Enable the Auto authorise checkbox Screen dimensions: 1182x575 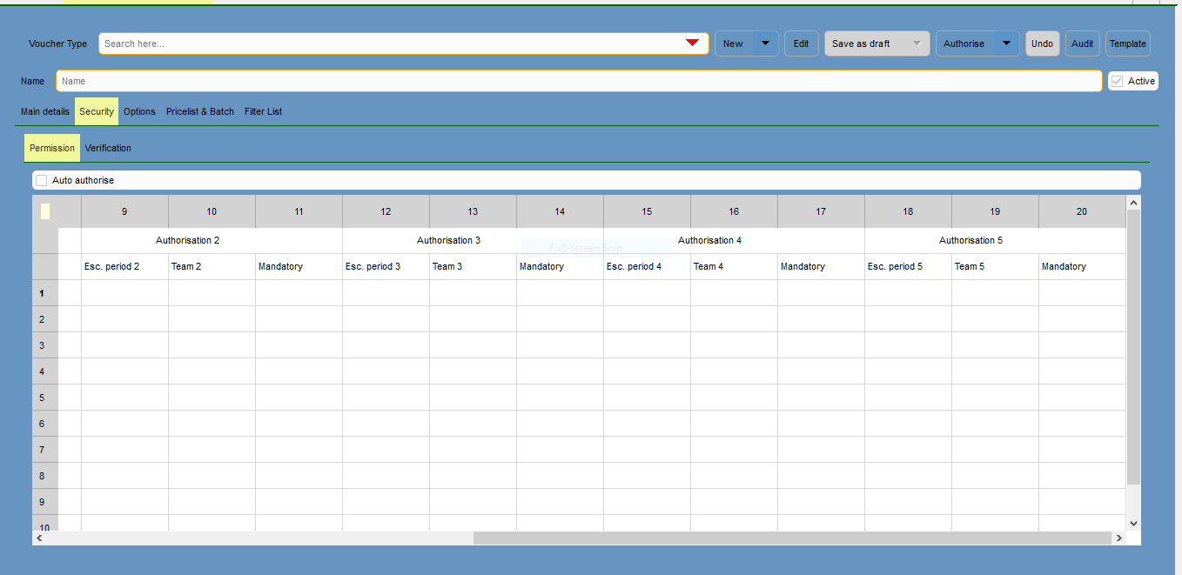pos(42,180)
